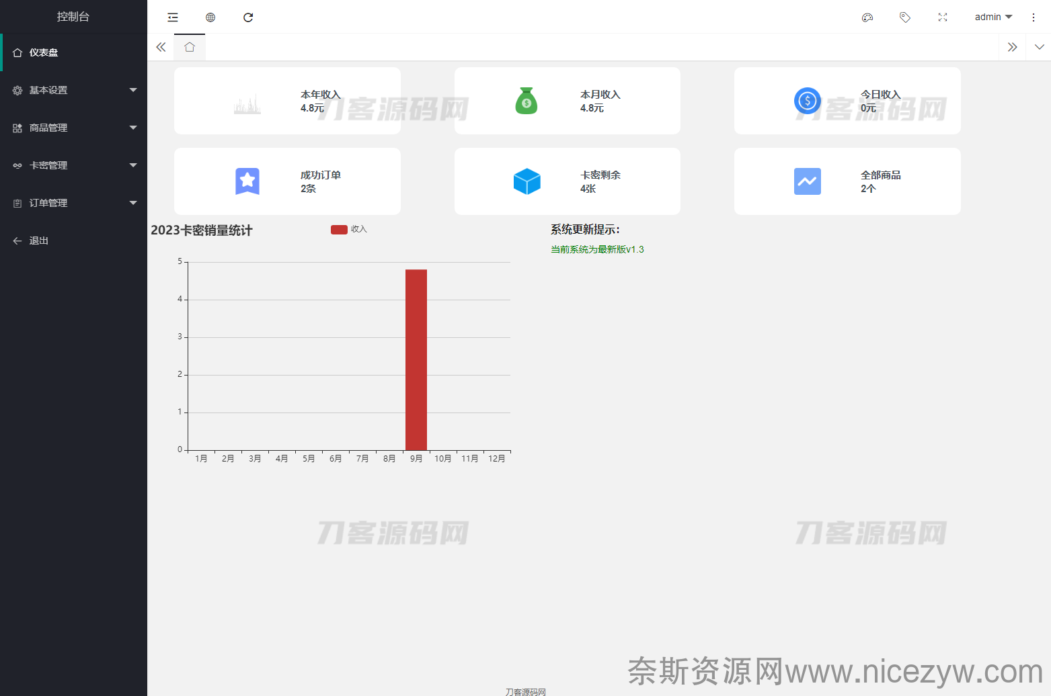Open the theme palette icon
Viewport: 1051px width, 696px height.
867,17
